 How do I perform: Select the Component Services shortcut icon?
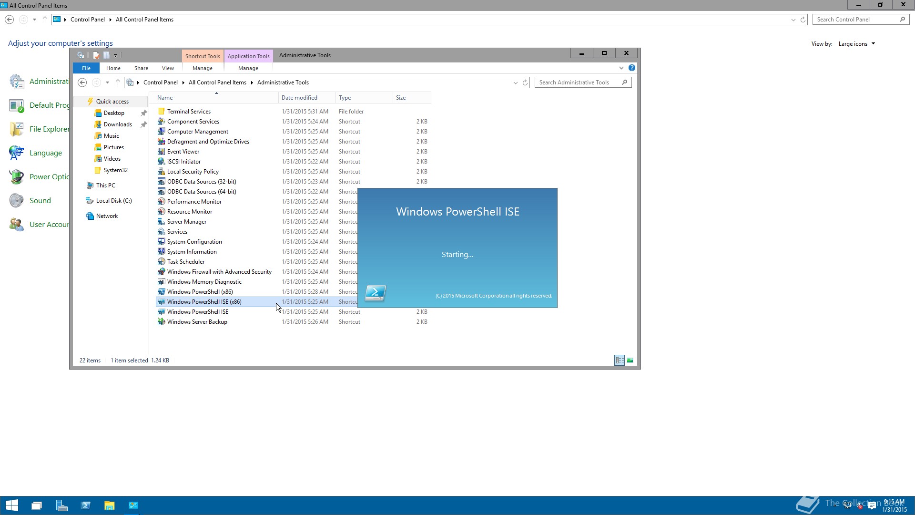(161, 122)
